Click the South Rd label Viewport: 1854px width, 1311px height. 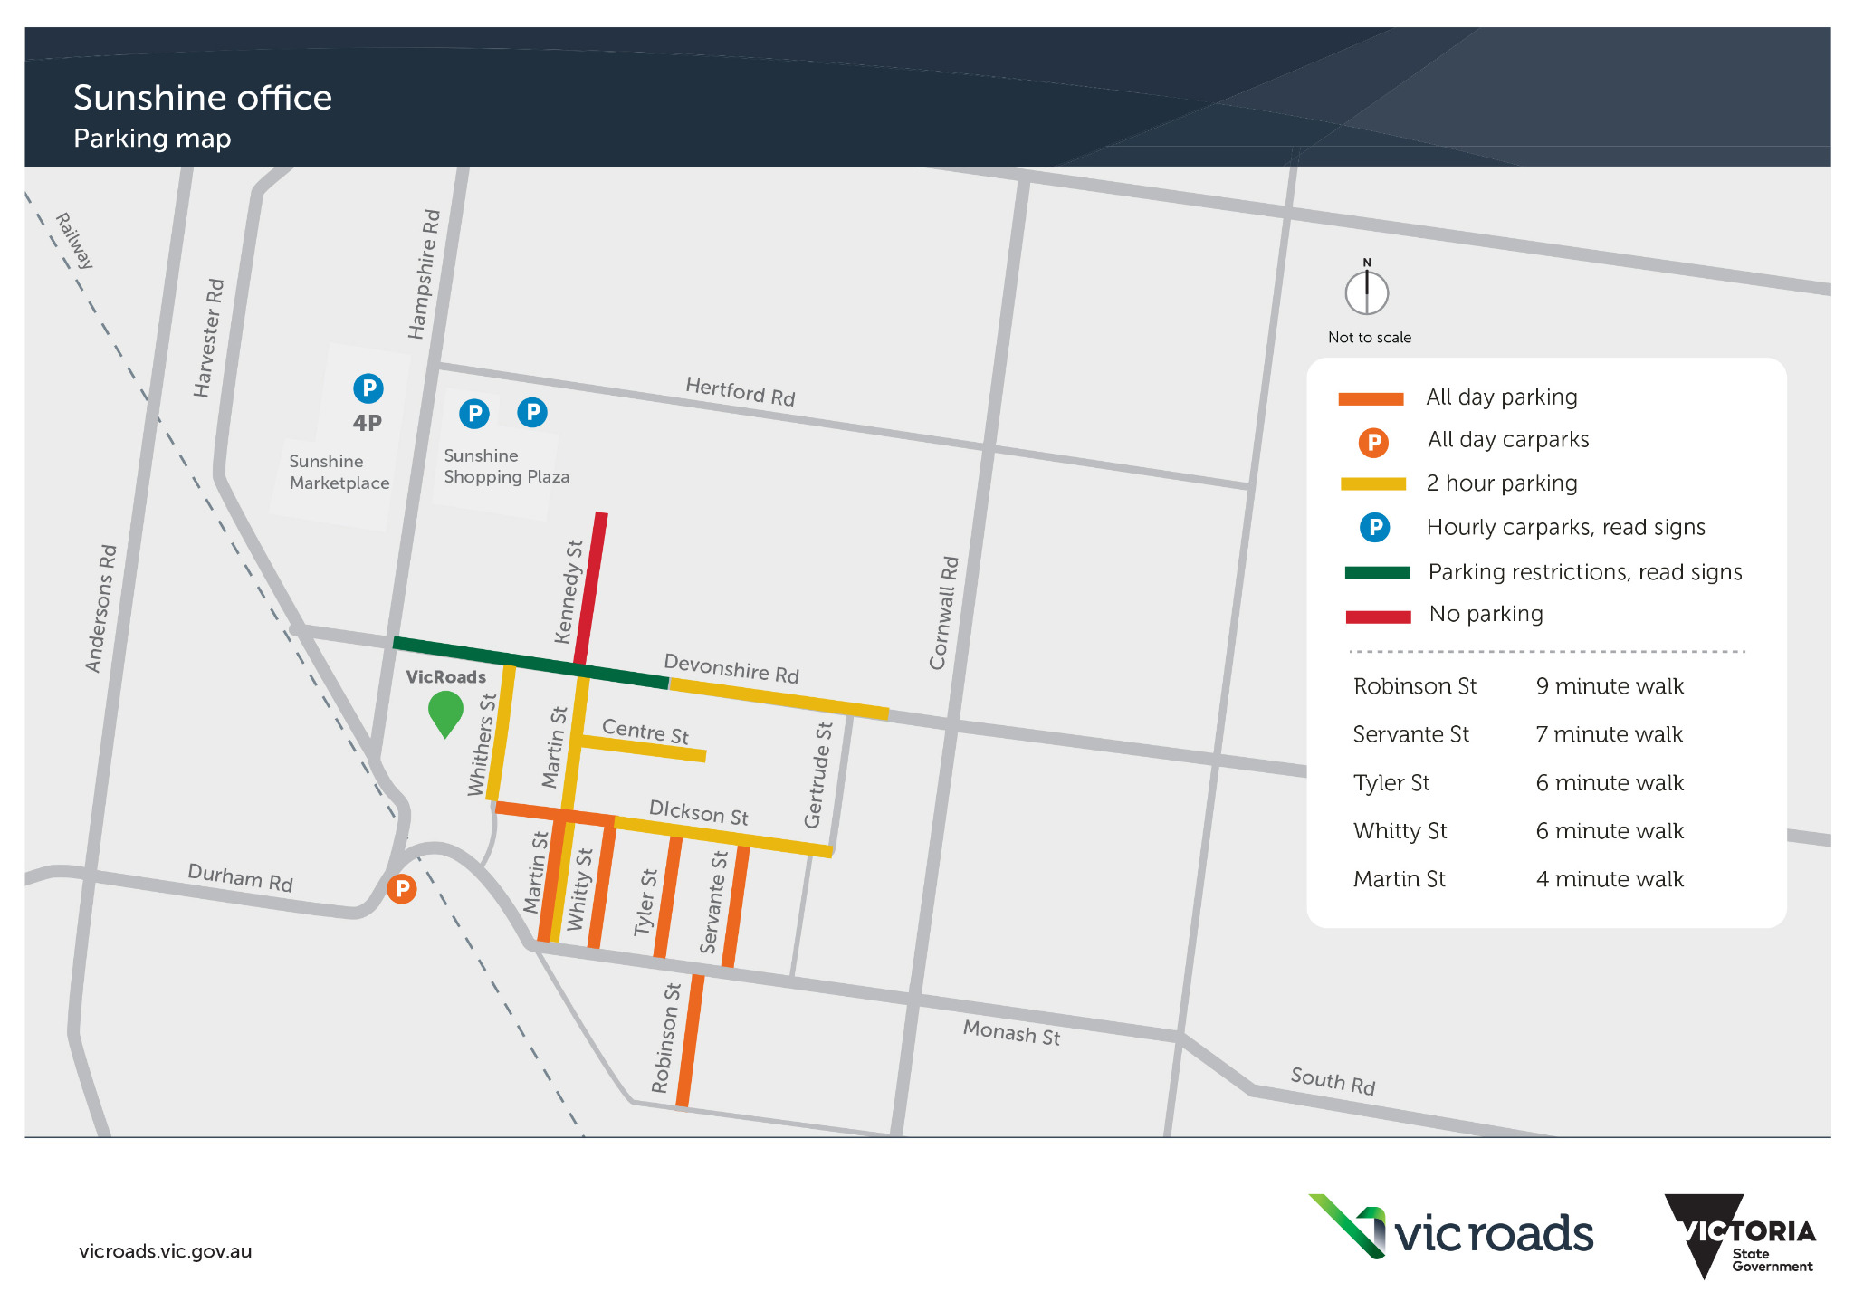(1333, 1081)
